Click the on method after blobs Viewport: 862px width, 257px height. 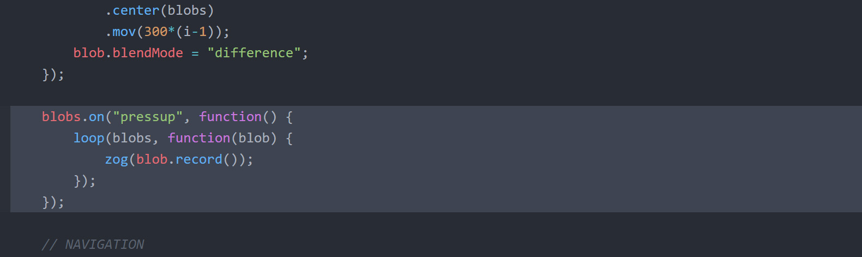click(97, 117)
